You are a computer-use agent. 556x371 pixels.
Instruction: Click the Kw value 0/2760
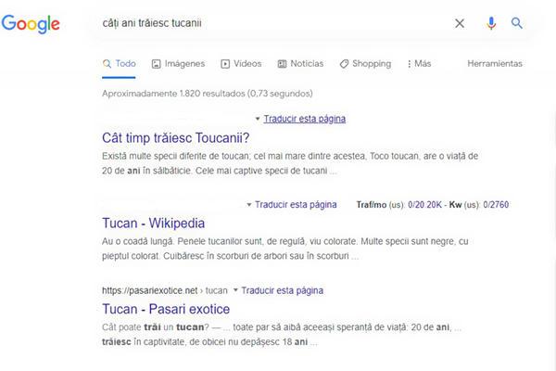pos(496,205)
